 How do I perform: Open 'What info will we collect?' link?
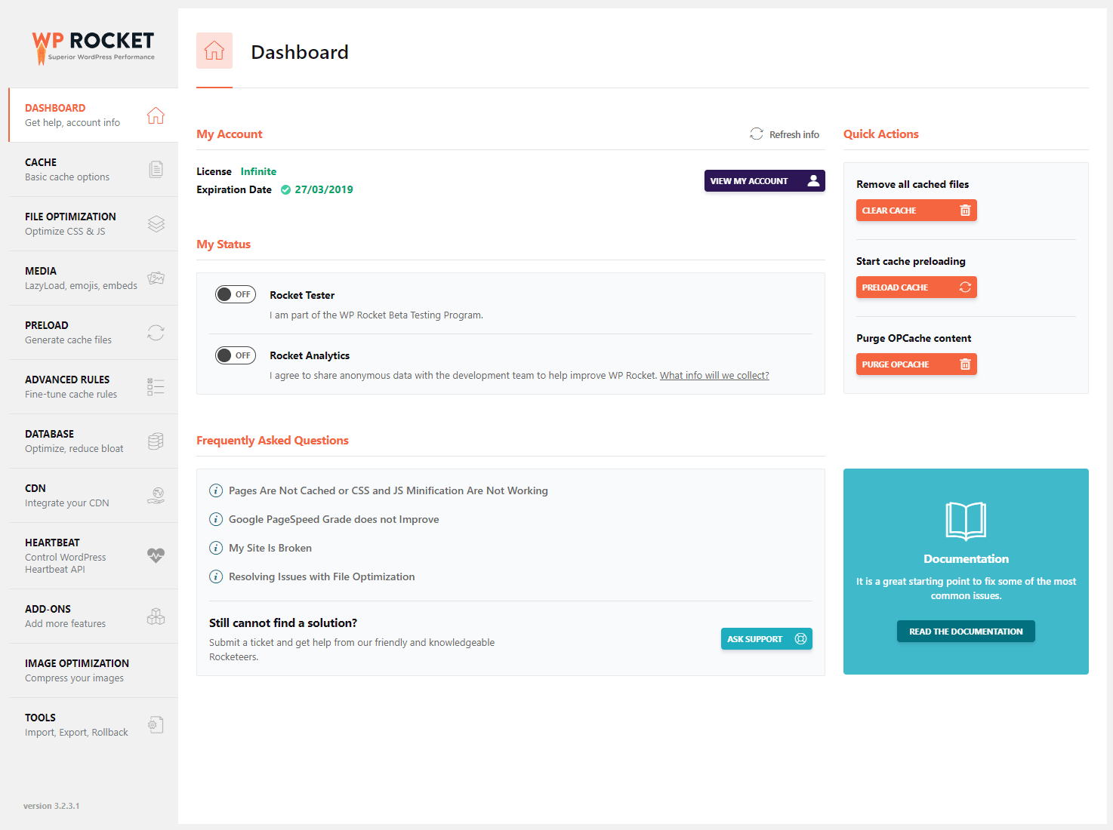pos(714,375)
